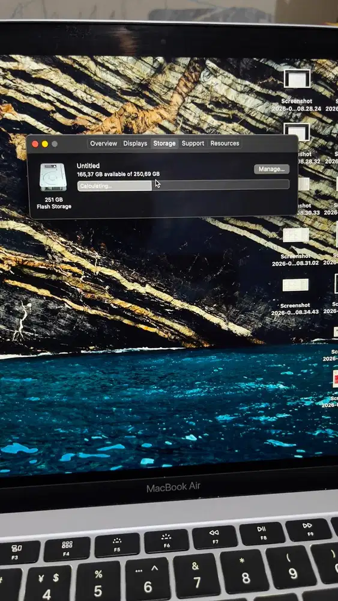This screenshot has width=338, height=601.
Task: Select the Storage tab
Action: pos(164,144)
